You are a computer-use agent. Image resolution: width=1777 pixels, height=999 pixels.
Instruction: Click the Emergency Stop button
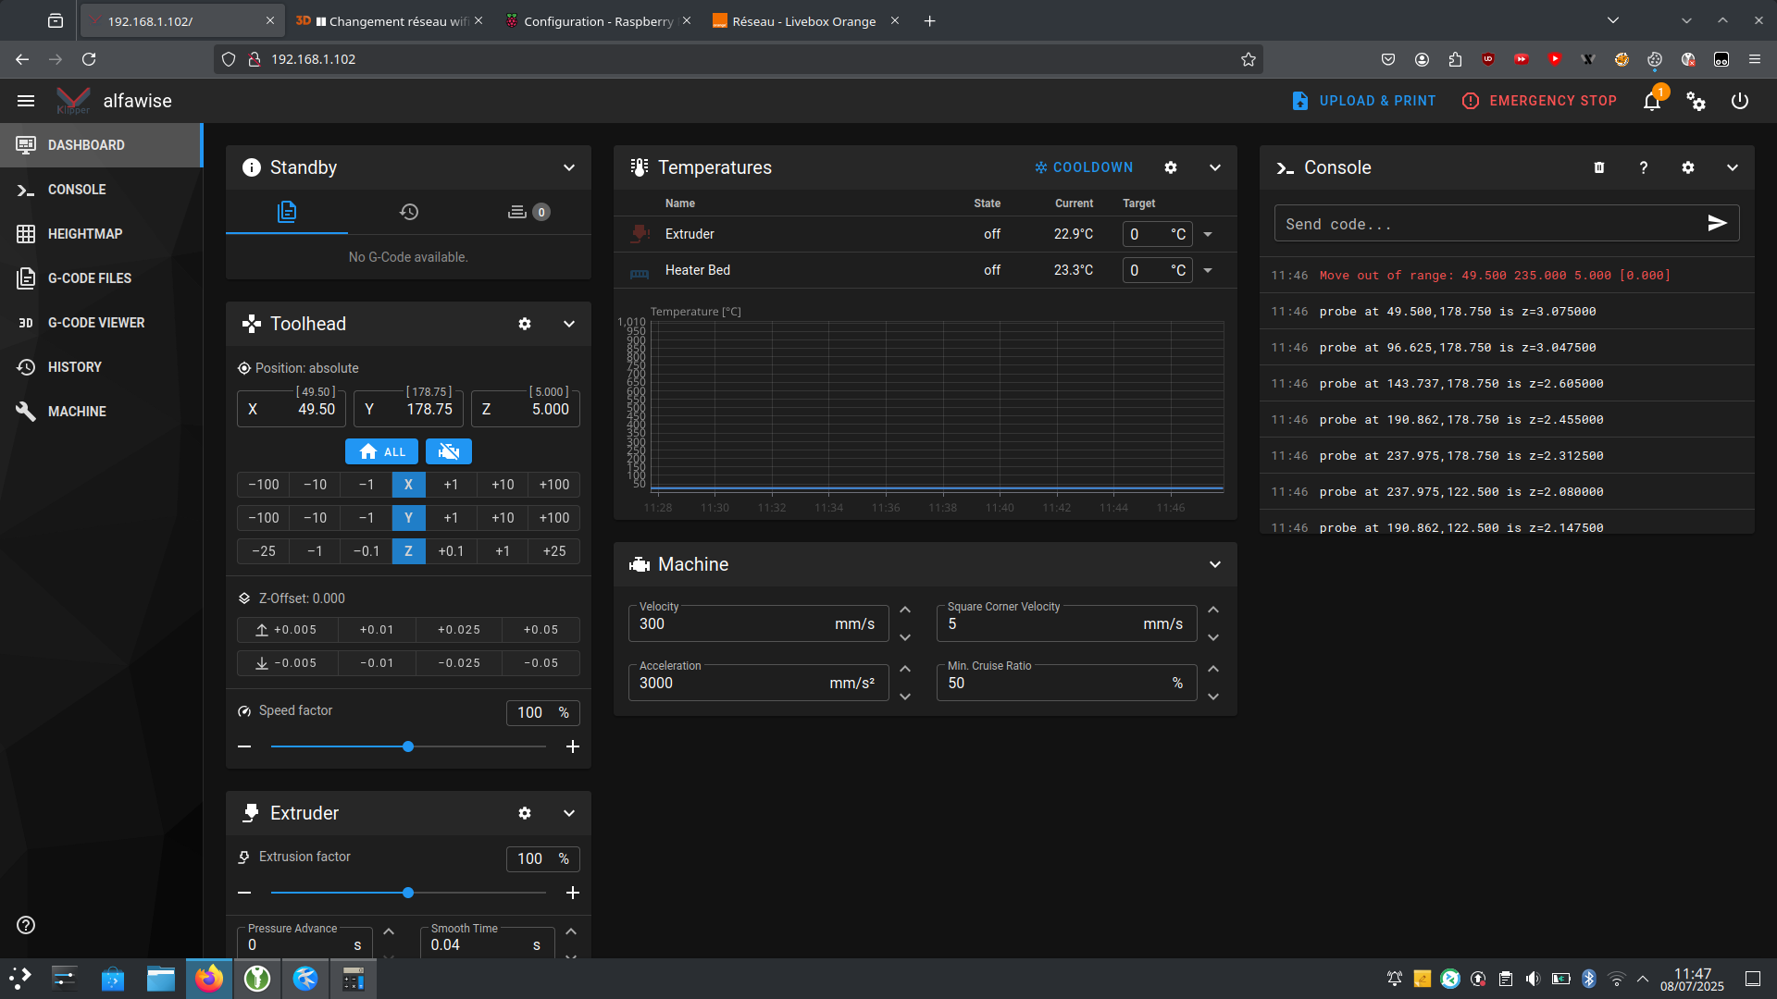click(x=1539, y=101)
